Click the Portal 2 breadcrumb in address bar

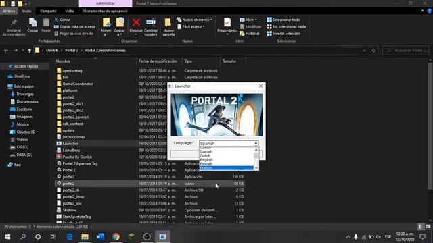pyautogui.click(x=71, y=51)
